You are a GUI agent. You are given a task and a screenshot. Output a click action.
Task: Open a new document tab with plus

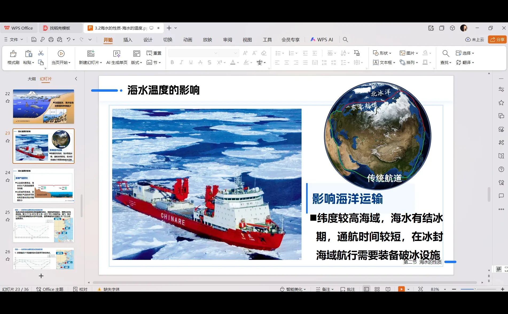(x=169, y=28)
